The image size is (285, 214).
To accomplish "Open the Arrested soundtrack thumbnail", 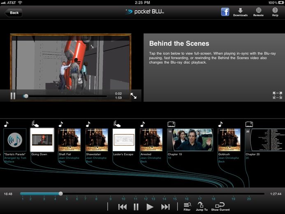I will (x=151, y=140).
